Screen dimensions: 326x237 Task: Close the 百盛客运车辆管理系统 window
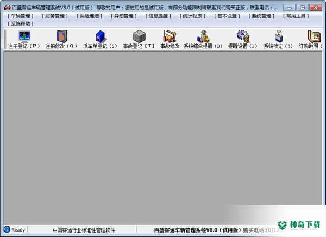click(316, 8)
